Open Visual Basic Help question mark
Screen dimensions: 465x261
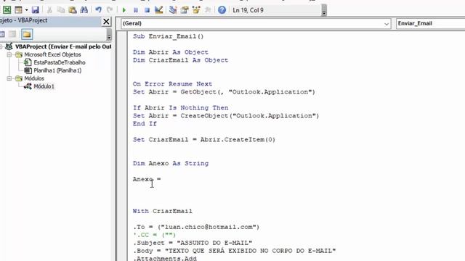point(222,10)
